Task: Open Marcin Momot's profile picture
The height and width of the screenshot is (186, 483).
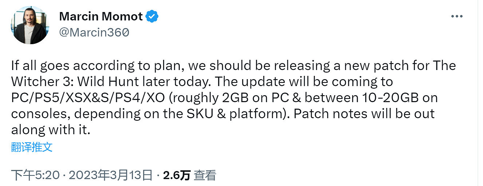Action: (29, 26)
